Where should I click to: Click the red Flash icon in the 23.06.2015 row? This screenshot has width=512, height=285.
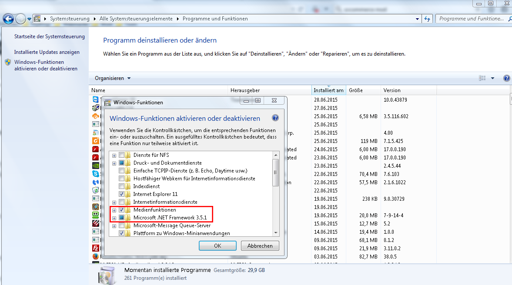(96, 158)
